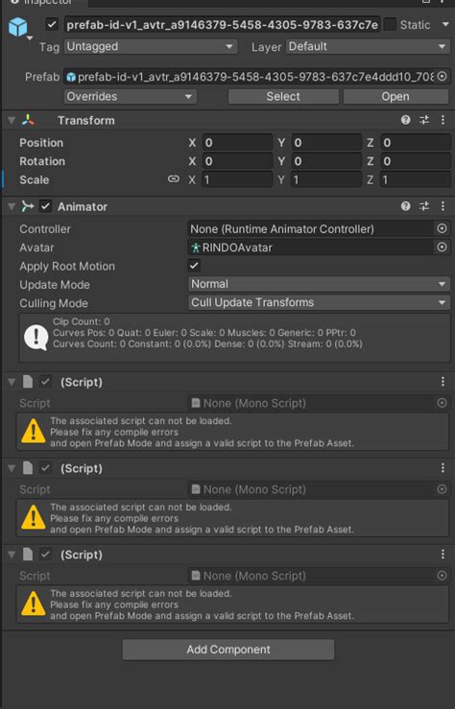Open Animator presets slider icon
Viewport: 455px width, 709px height.
(x=424, y=206)
